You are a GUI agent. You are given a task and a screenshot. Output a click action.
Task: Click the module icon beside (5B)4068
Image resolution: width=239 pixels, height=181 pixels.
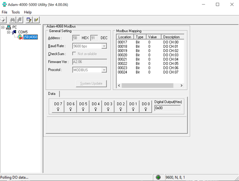20,37
